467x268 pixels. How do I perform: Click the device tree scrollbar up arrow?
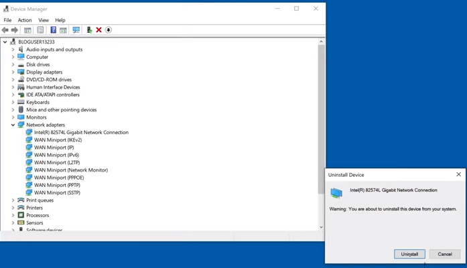321,42
